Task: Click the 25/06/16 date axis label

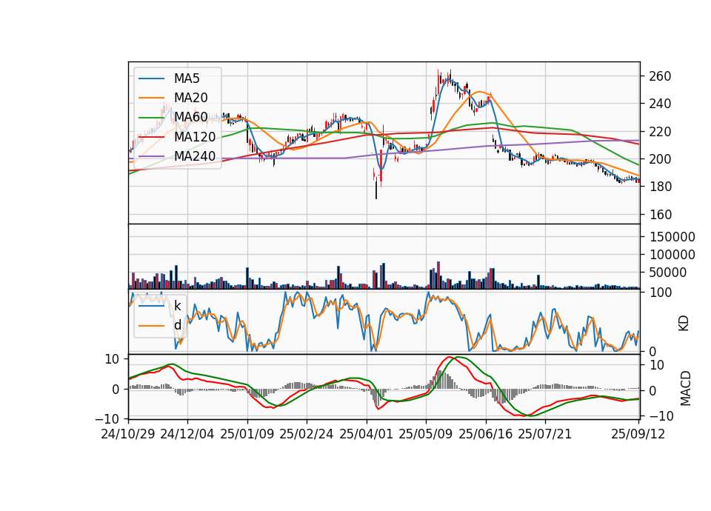Action: pos(485,434)
